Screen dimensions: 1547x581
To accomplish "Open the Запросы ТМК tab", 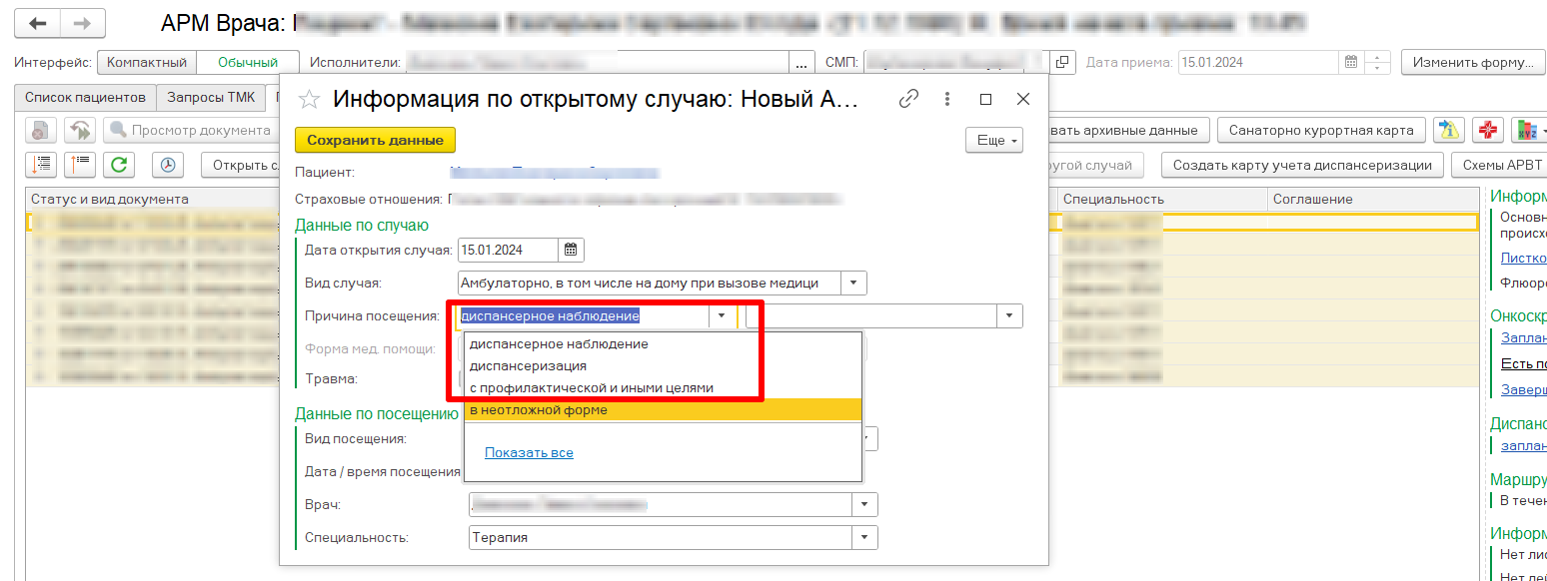I will pyautogui.click(x=211, y=98).
